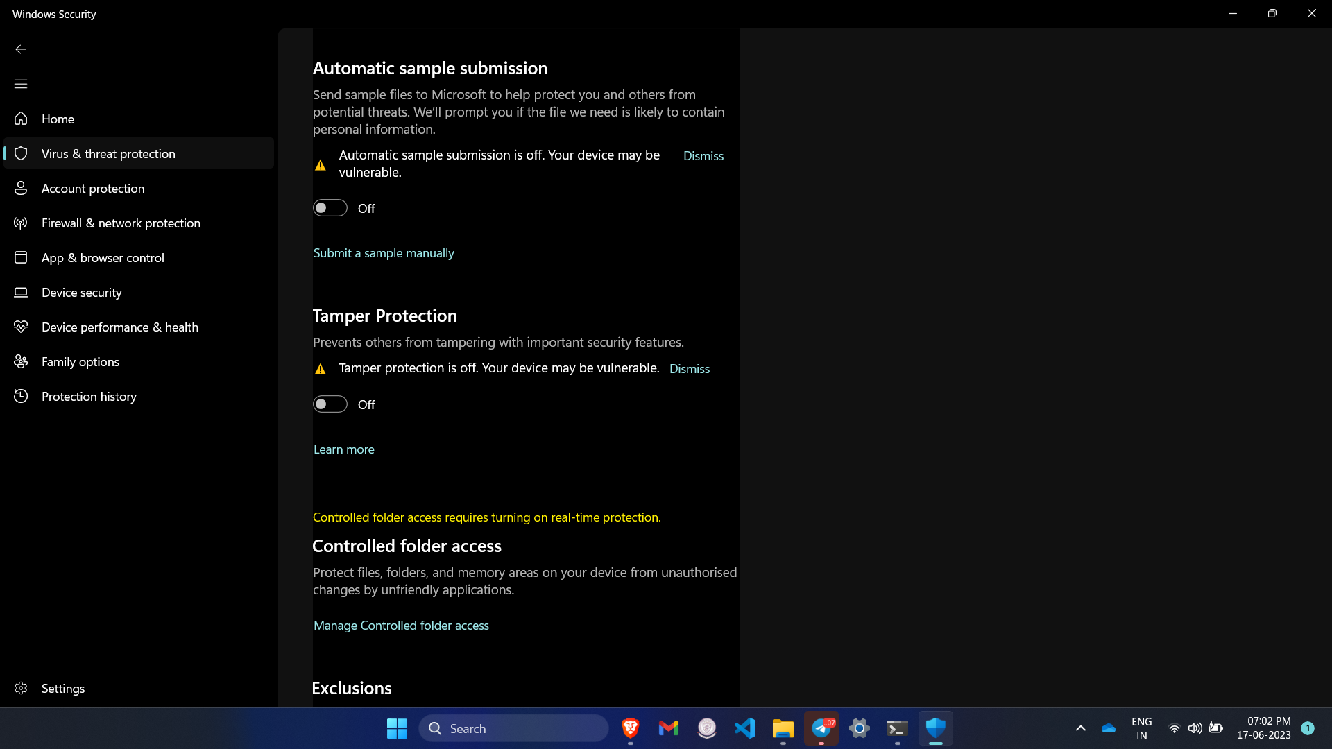Show hidden icons chevron in taskbar
Viewport: 1332px width, 749px height.
point(1080,728)
